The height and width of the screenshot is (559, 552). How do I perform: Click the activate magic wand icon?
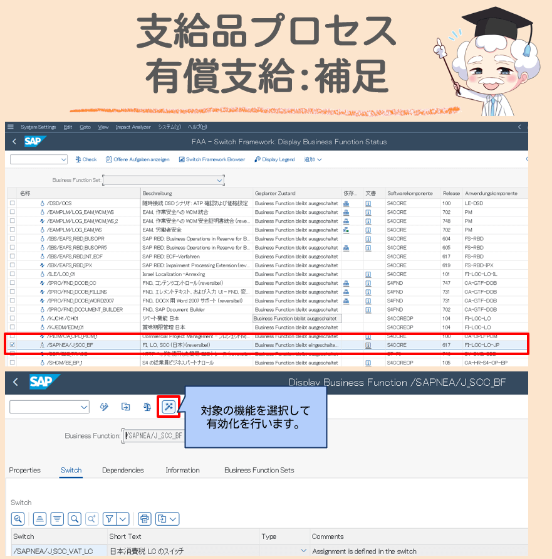pyautogui.click(x=169, y=407)
